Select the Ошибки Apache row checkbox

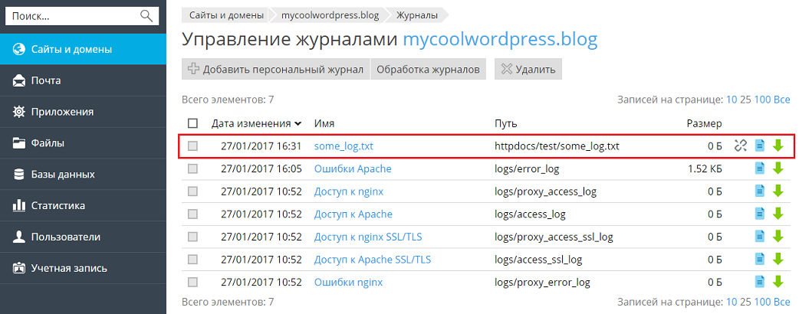192,168
